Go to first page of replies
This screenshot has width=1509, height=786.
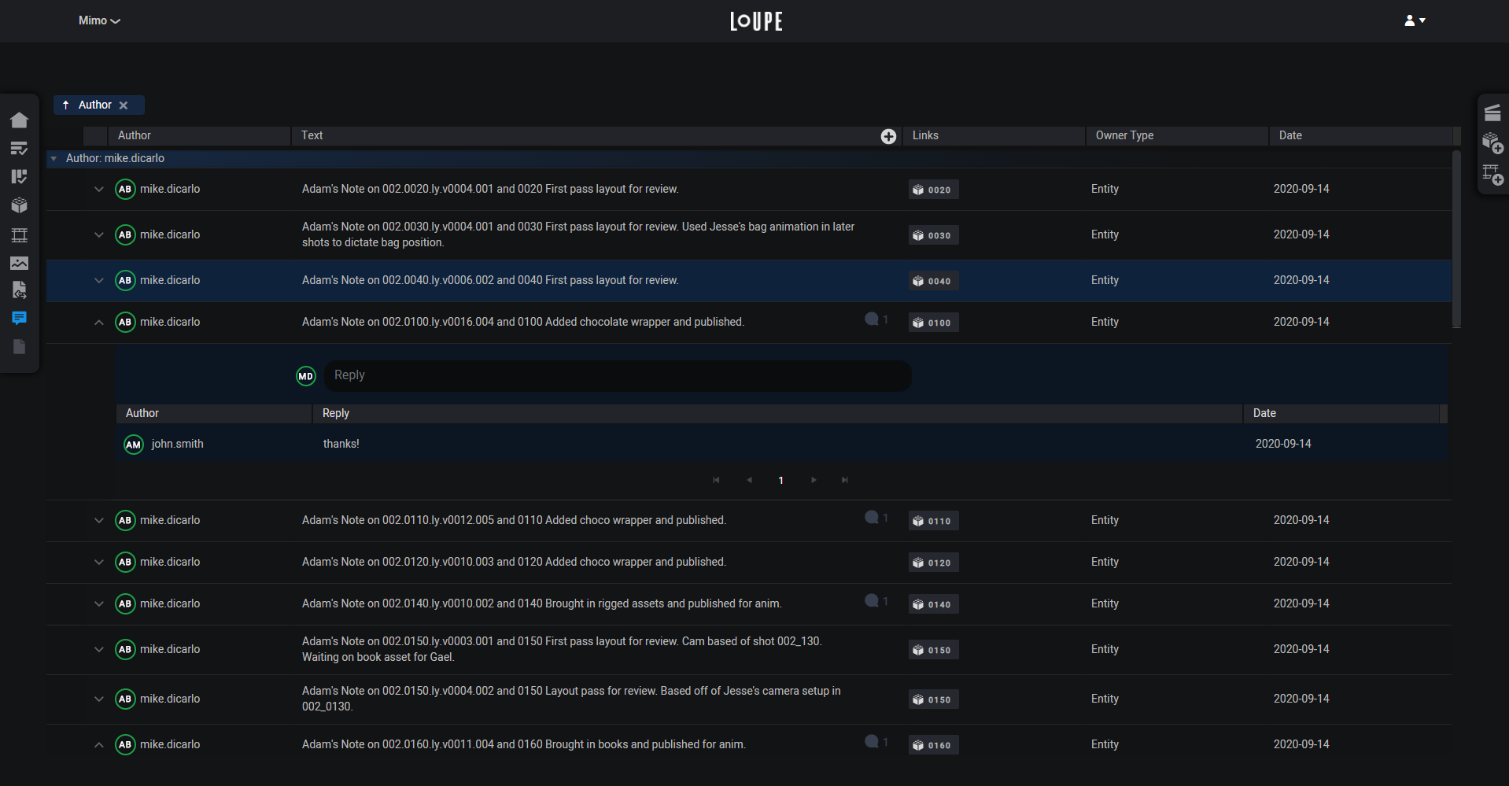click(716, 480)
